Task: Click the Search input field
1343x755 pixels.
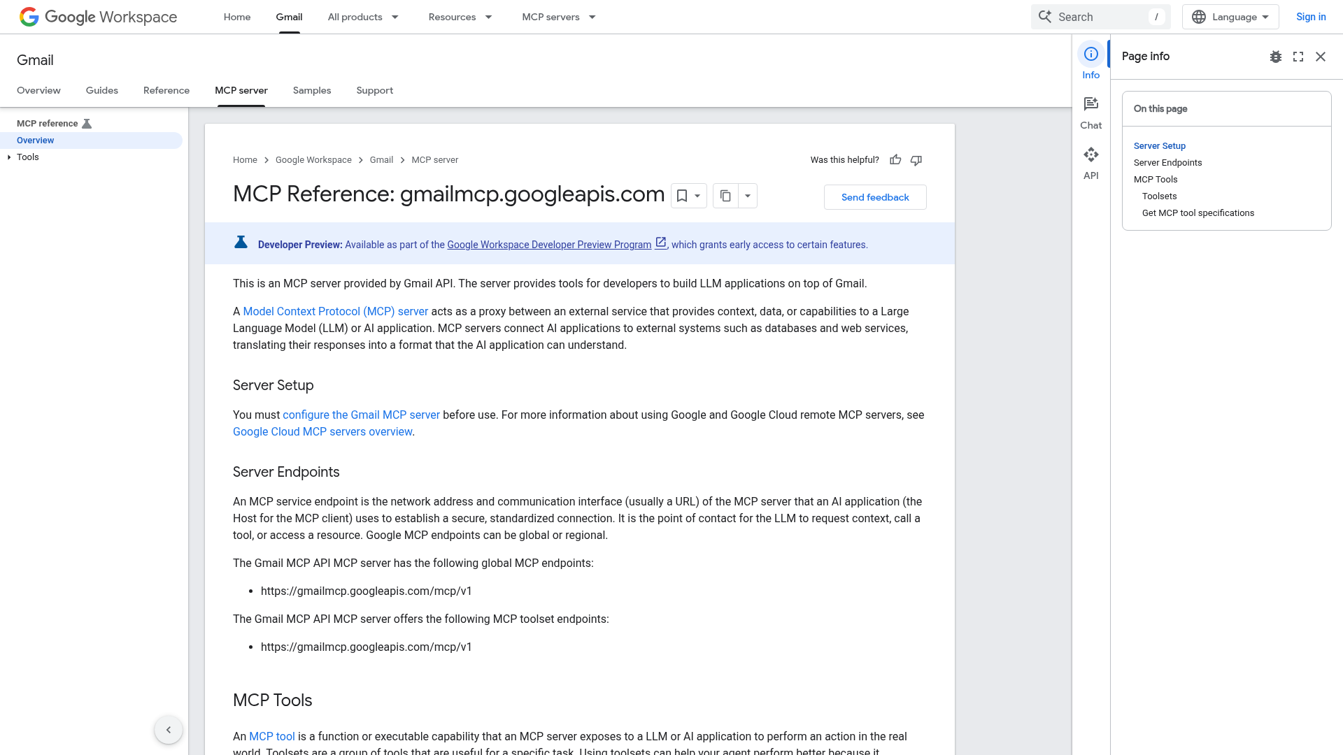Action: 1100,17
